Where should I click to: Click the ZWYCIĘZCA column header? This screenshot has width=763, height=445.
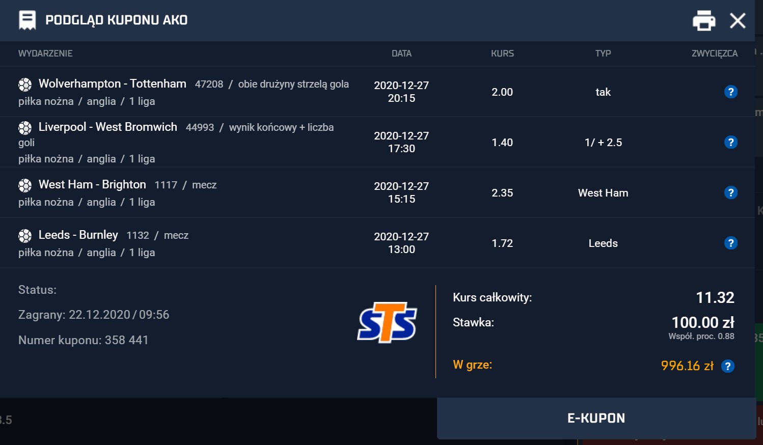pyautogui.click(x=714, y=53)
